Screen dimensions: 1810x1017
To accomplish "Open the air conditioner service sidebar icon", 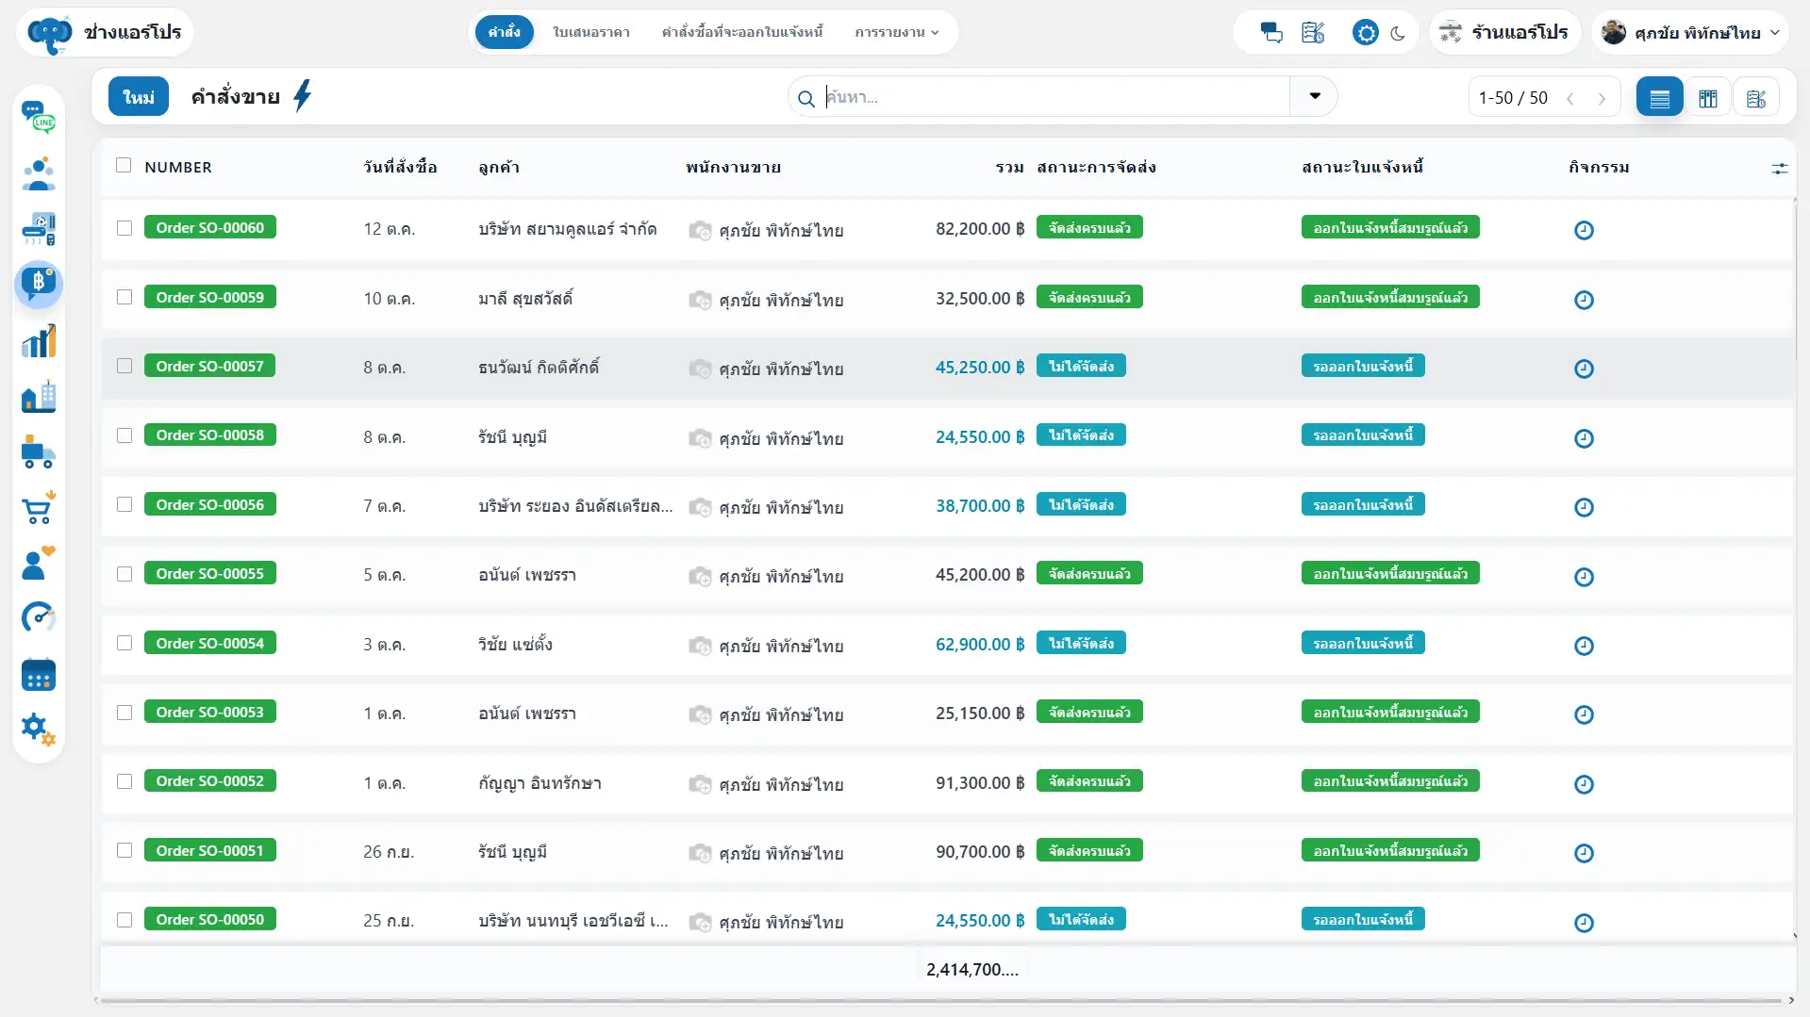I will coord(39,229).
